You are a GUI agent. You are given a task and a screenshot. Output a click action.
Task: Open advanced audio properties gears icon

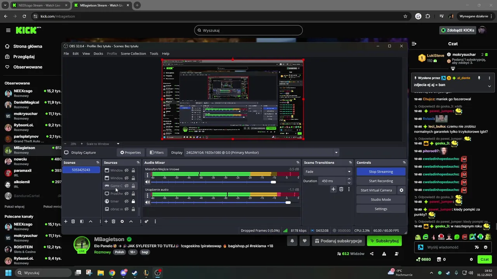pos(146,221)
